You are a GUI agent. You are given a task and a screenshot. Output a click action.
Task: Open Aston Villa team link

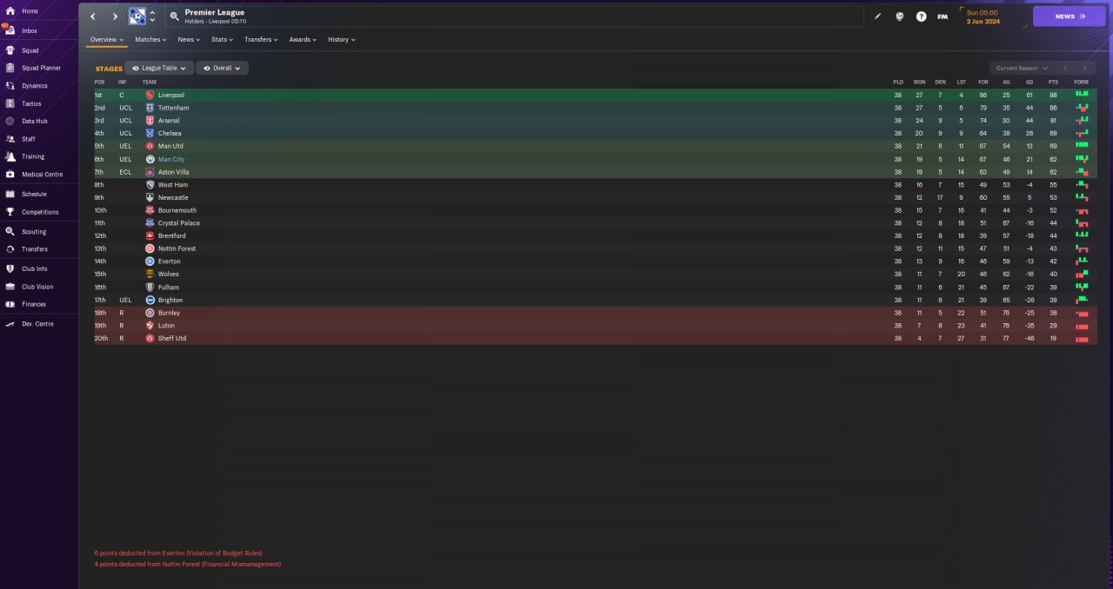point(174,172)
